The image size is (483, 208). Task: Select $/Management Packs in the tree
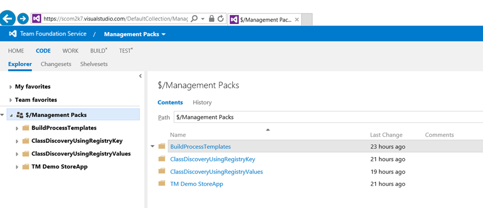pos(56,115)
